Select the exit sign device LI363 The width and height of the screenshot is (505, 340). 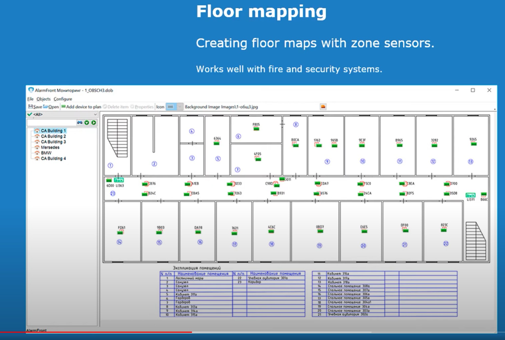tap(119, 180)
